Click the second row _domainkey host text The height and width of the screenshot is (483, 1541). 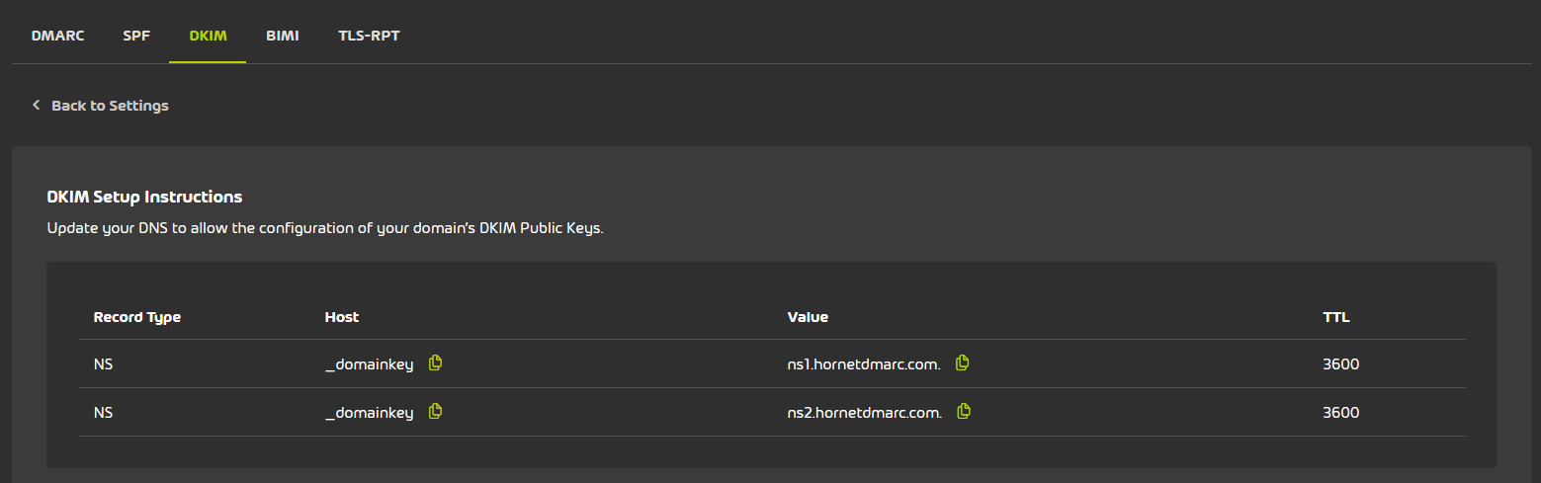pyautogui.click(x=369, y=414)
